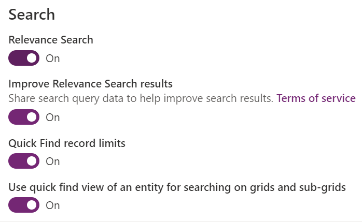Turn off the Relevance Search toggle
This screenshot has height=222, width=362.
click(24, 58)
